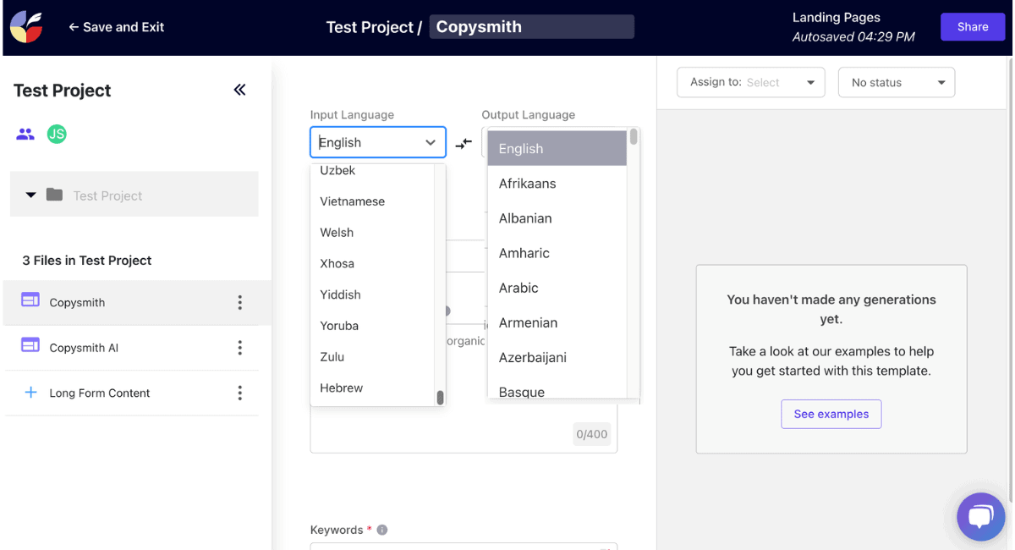Click the Copysmith logo icon
This screenshot has height=550, width=1015.
click(x=26, y=26)
